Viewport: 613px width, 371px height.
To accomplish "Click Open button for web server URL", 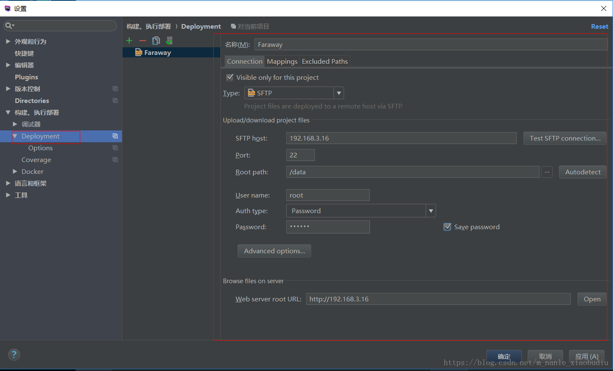I will point(592,299).
